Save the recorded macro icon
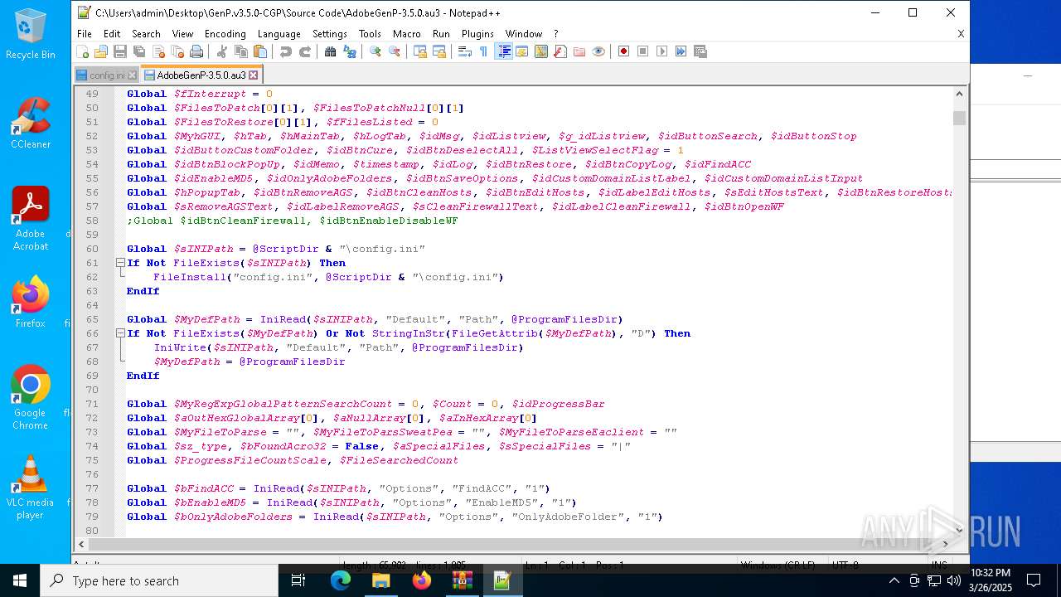Screen dimensions: 1061x597 pos(700,51)
